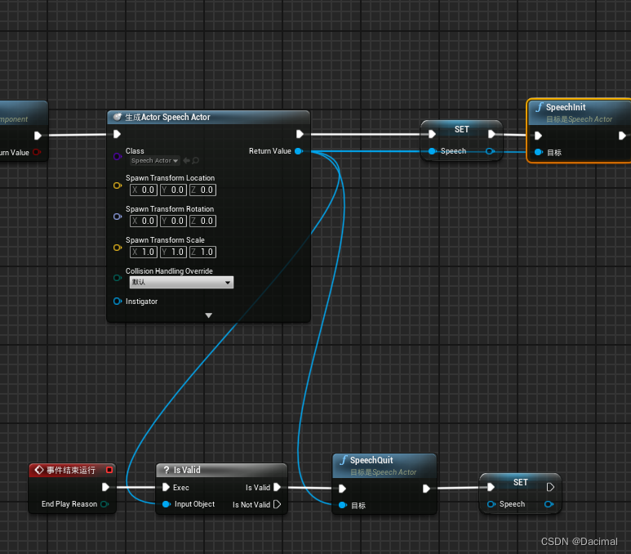Click the red delegate pin on 事件结束运行
This screenshot has width=631, height=554.
click(x=109, y=470)
